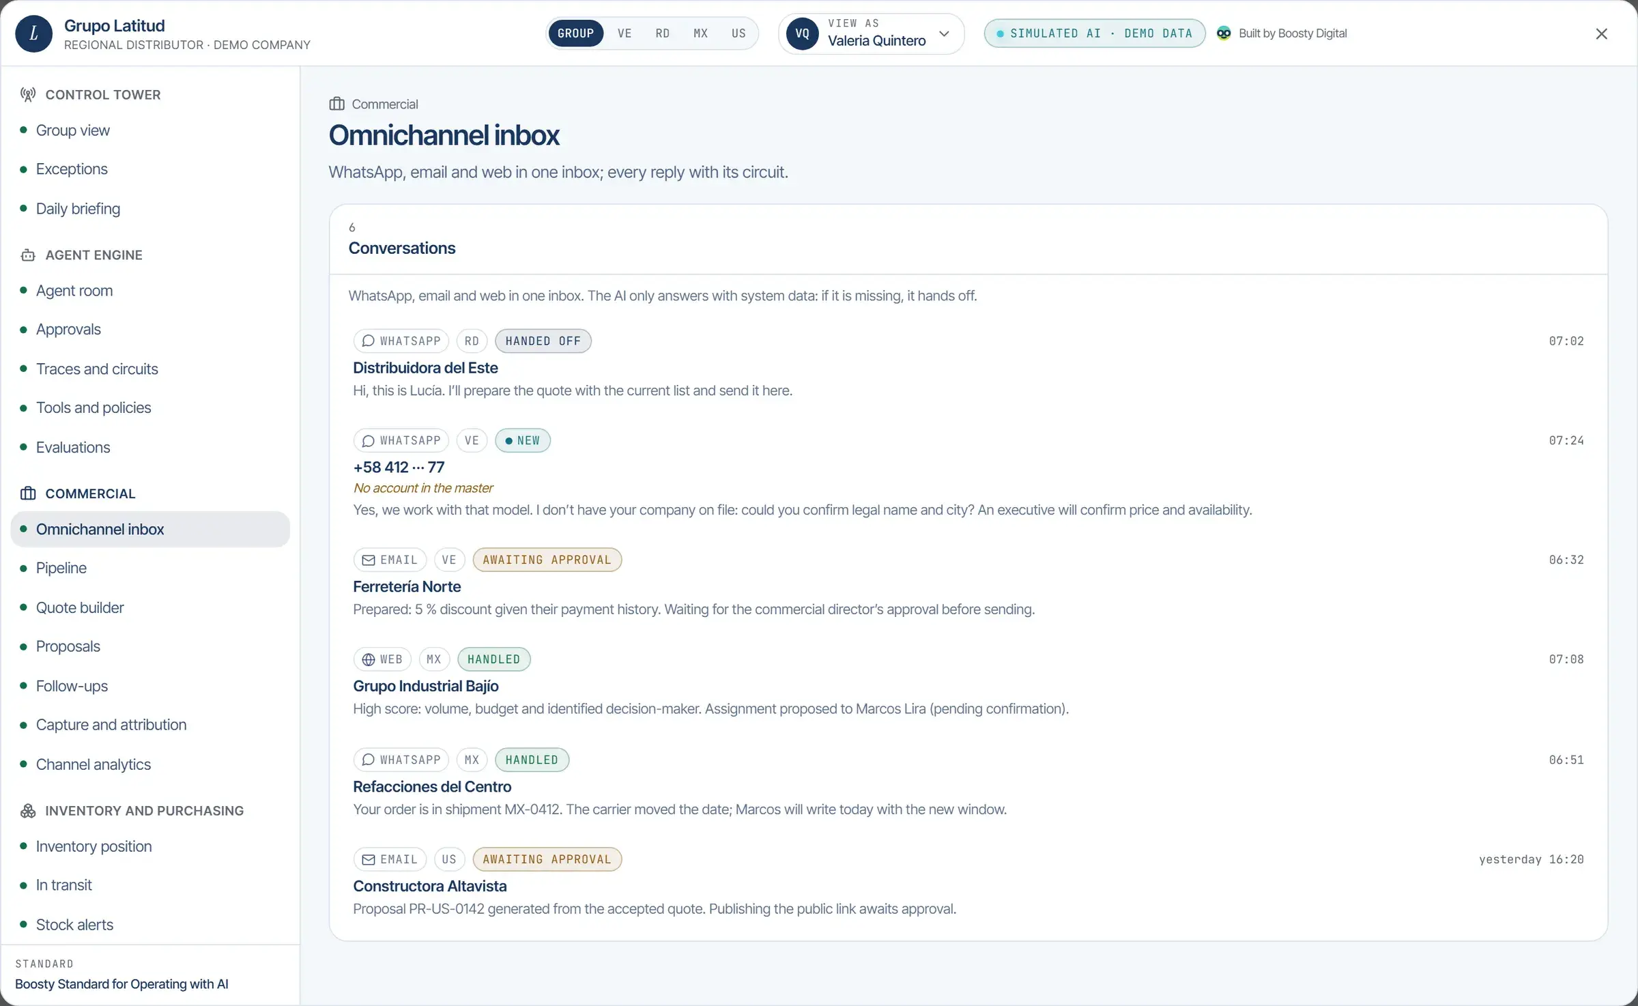Open Exceptions page
This screenshot has height=1006, width=1638.
(x=150, y=169)
